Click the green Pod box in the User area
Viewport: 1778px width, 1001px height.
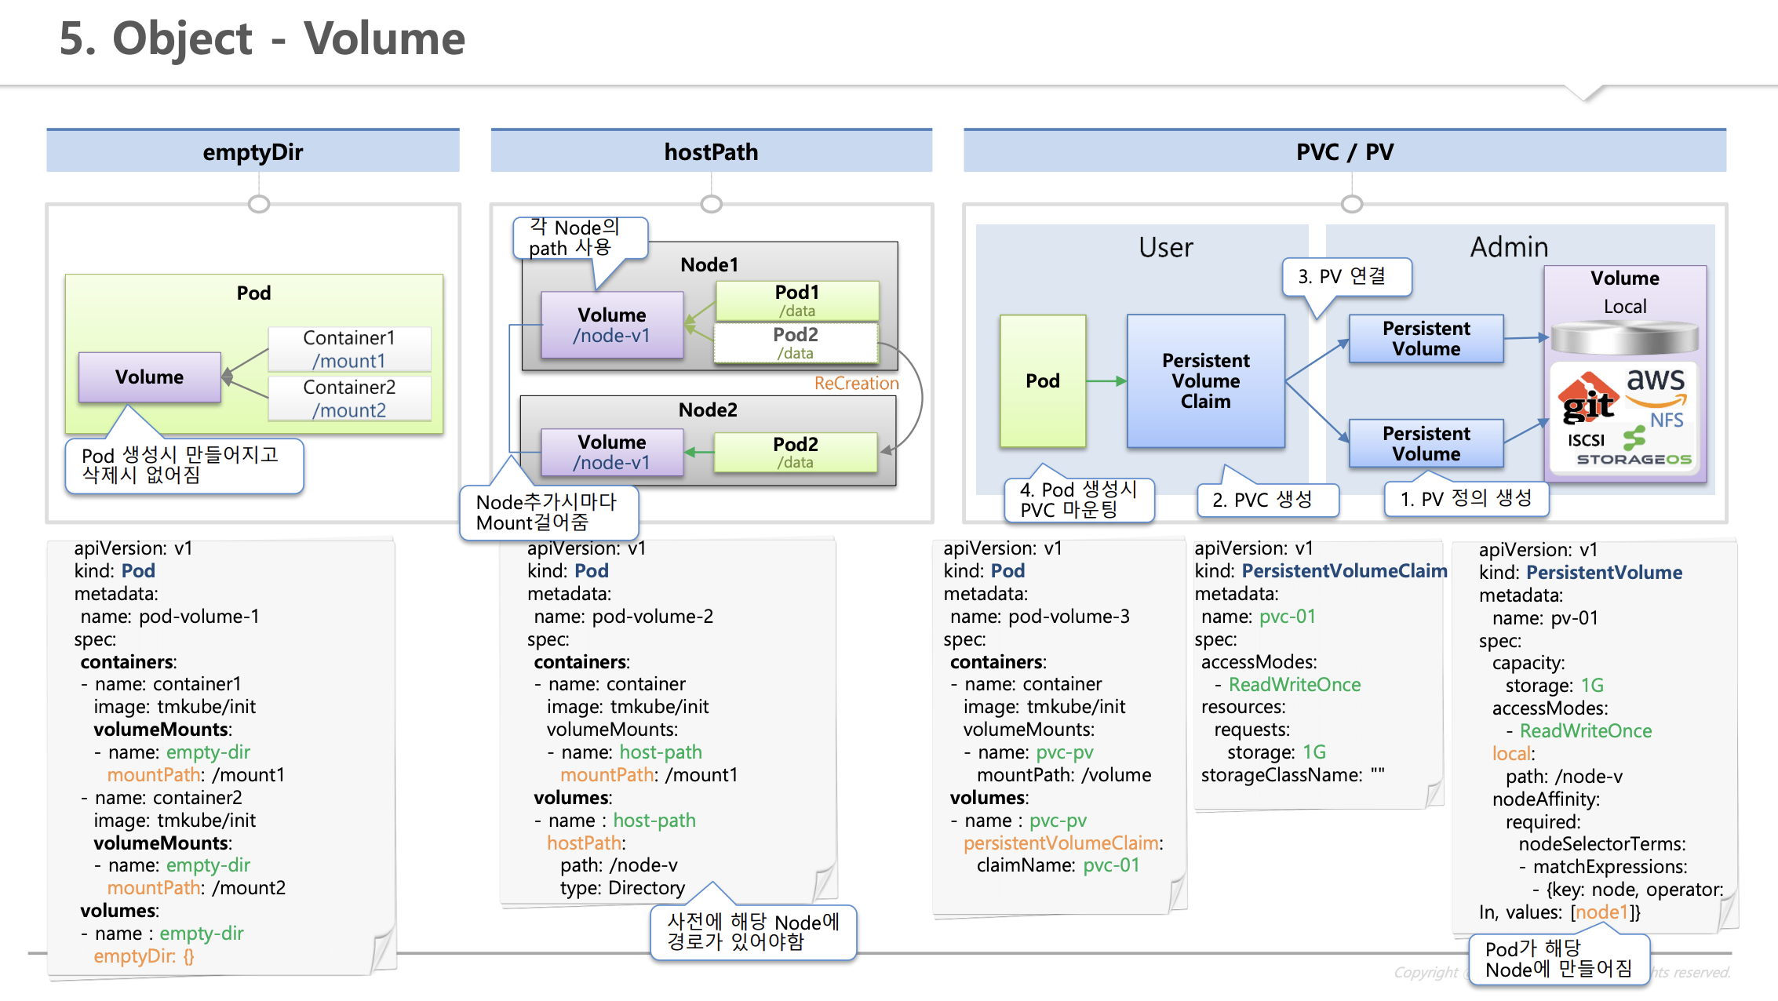pos(1043,380)
